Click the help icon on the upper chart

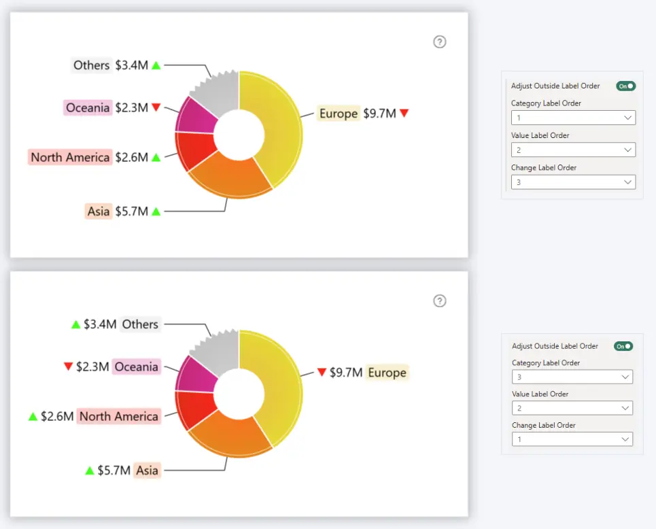(440, 42)
